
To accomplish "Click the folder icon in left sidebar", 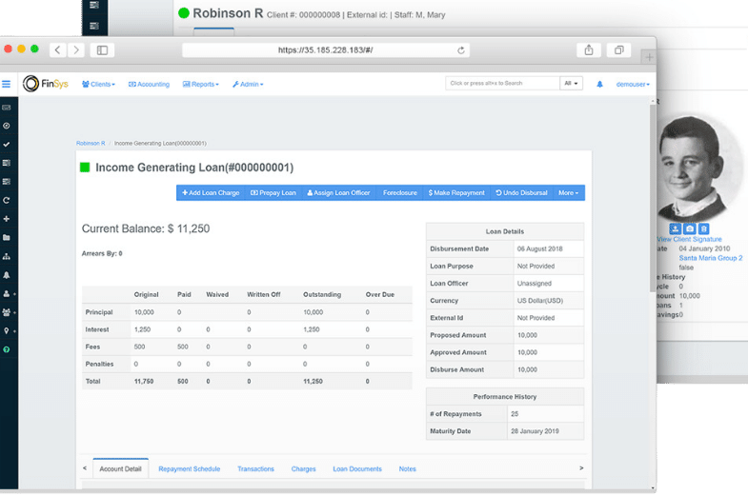I will [7, 238].
